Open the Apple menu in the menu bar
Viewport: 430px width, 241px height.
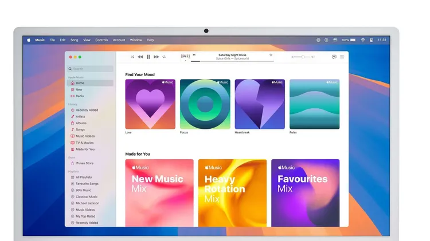[x=29, y=40]
